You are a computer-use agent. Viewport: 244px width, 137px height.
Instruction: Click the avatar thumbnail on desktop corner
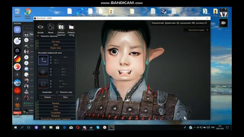(223, 13)
